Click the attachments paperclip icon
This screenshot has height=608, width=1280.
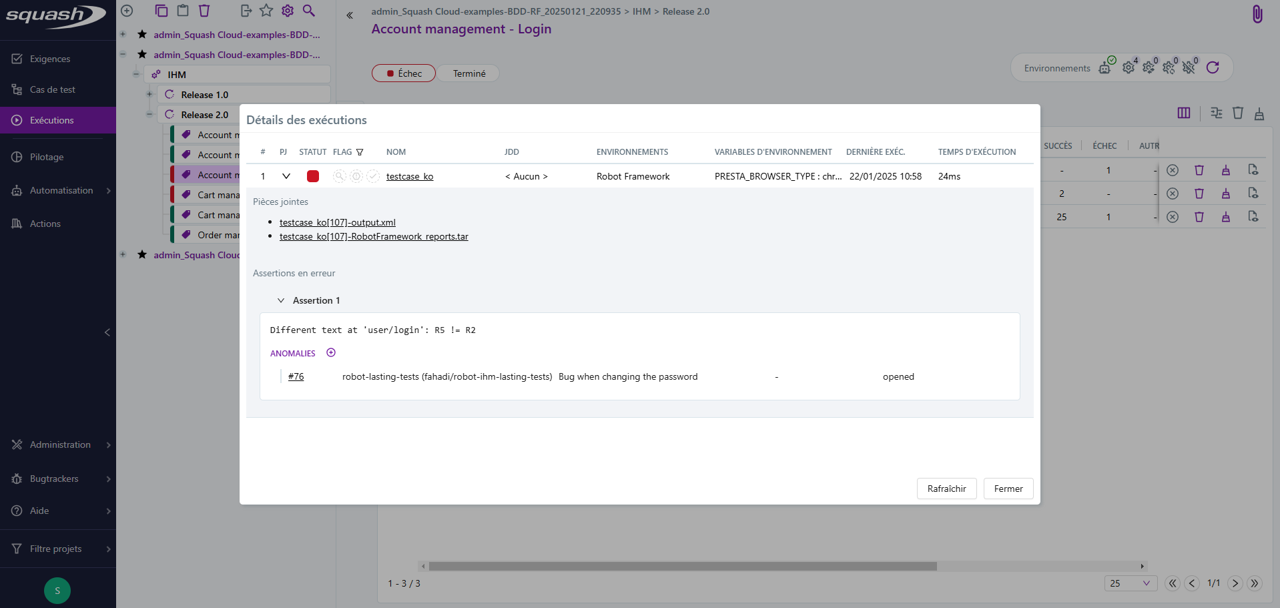point(1257,14)
